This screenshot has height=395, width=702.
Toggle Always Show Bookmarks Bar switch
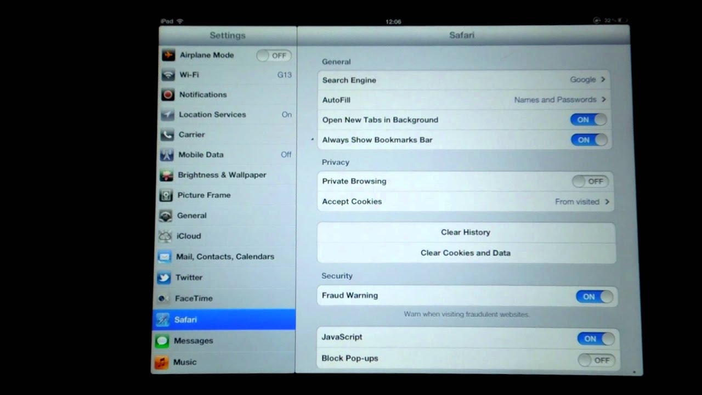pos(590,140)
